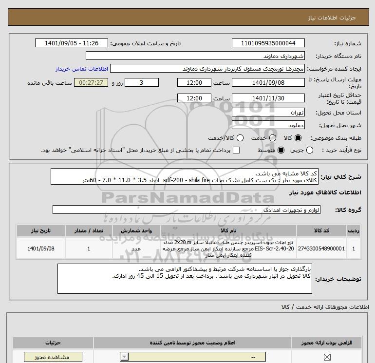
Task: Click the اطلاعات کالاهای مورد نیاز heading
Action: point(325,192)
